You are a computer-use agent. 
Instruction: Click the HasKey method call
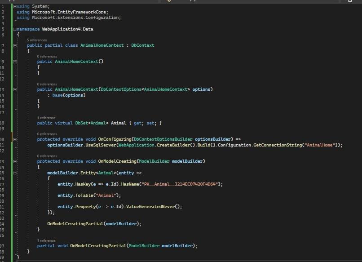pyautogui.click(x=83, y=184)
